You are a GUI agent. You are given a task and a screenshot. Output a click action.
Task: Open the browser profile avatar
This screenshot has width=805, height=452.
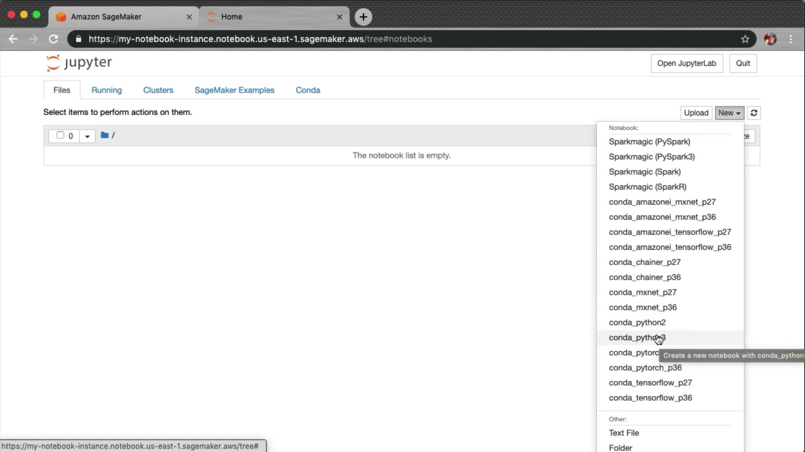pyautogui.click(x=770, y=39)
